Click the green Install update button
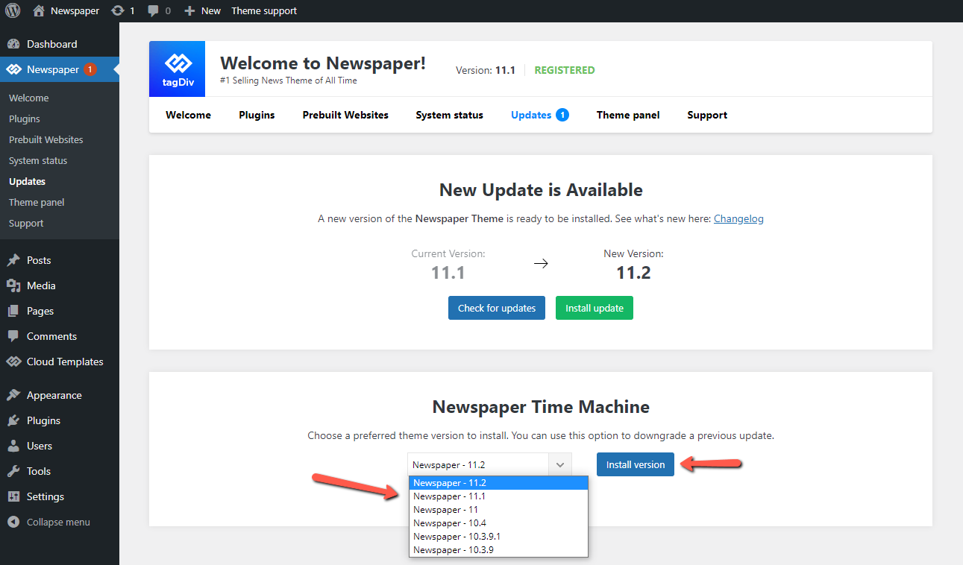Screen dimensions: 963x565 [x=595, y=308]
